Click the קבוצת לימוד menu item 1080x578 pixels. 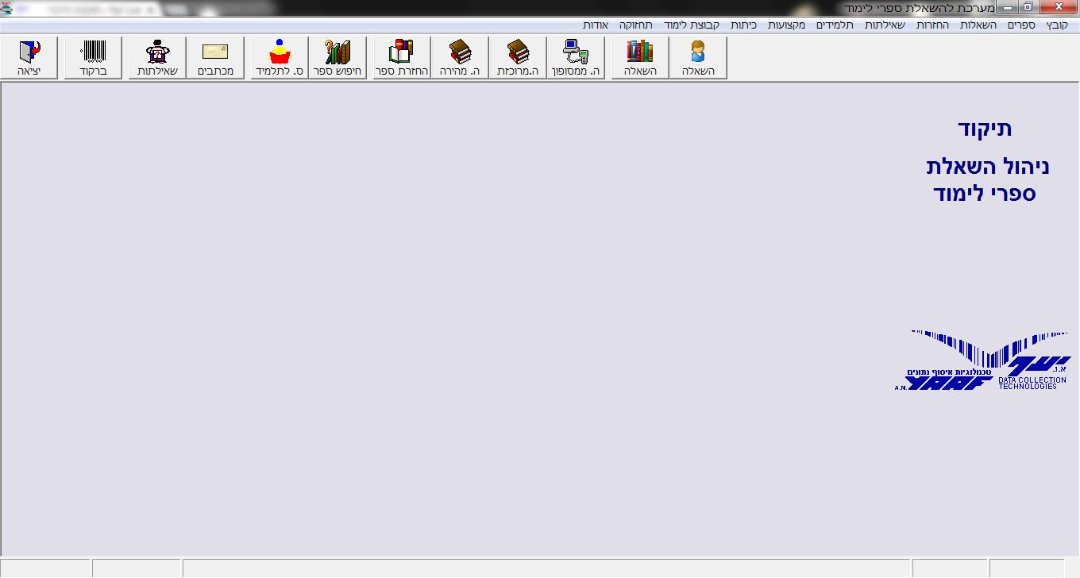tap(692, 25)
